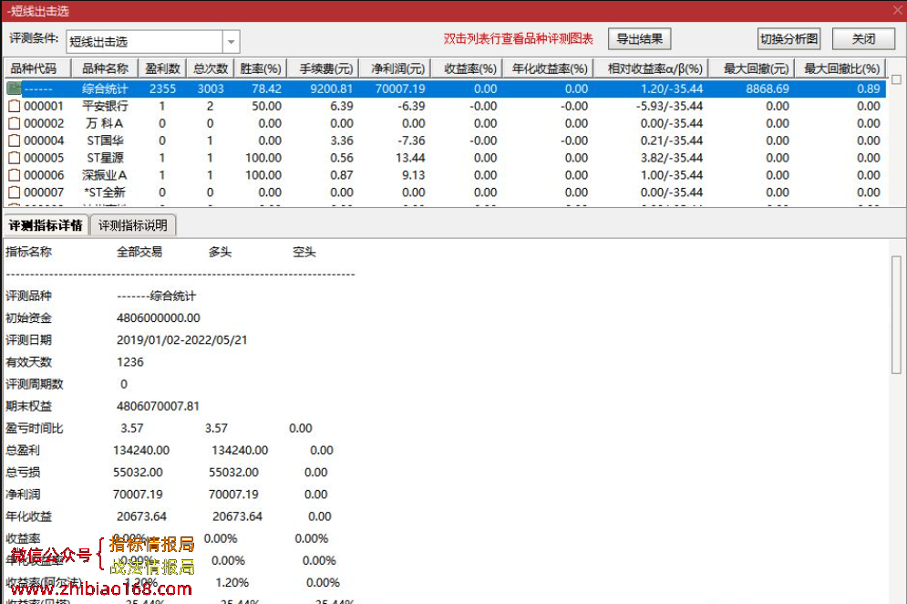The image size is (907, 604).
Task: Tick the checkbox for 000004 ST国华
Action: click(14, 141)
